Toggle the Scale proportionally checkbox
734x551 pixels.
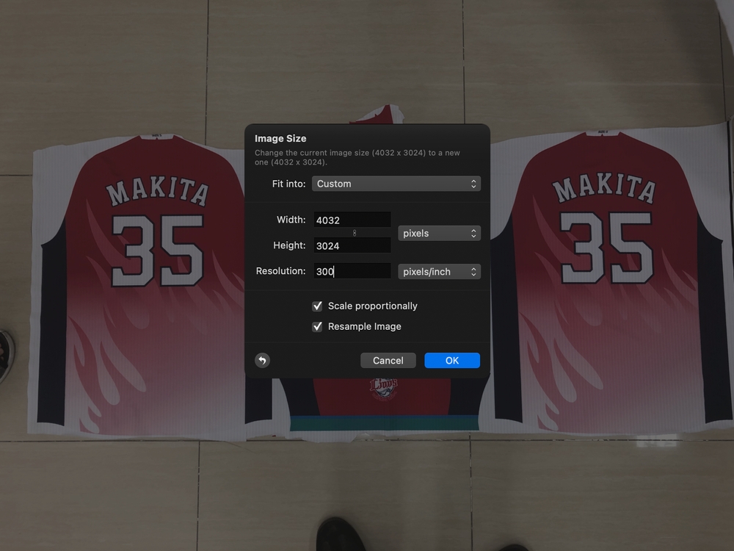click(317, 306)
